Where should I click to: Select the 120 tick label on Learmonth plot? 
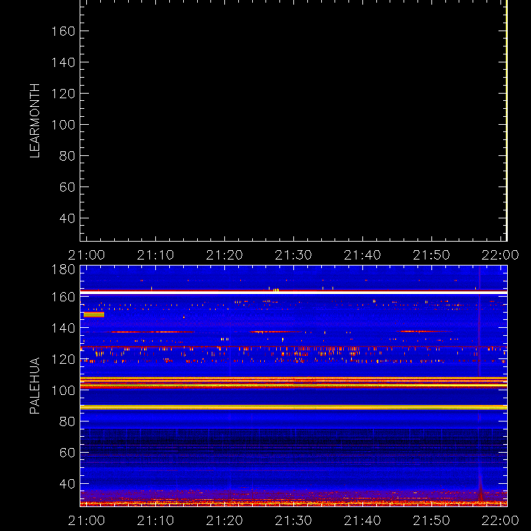point(63,94)
